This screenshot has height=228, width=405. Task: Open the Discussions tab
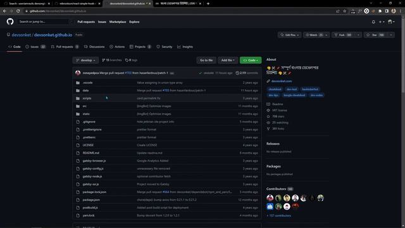[x=94, y=47]
